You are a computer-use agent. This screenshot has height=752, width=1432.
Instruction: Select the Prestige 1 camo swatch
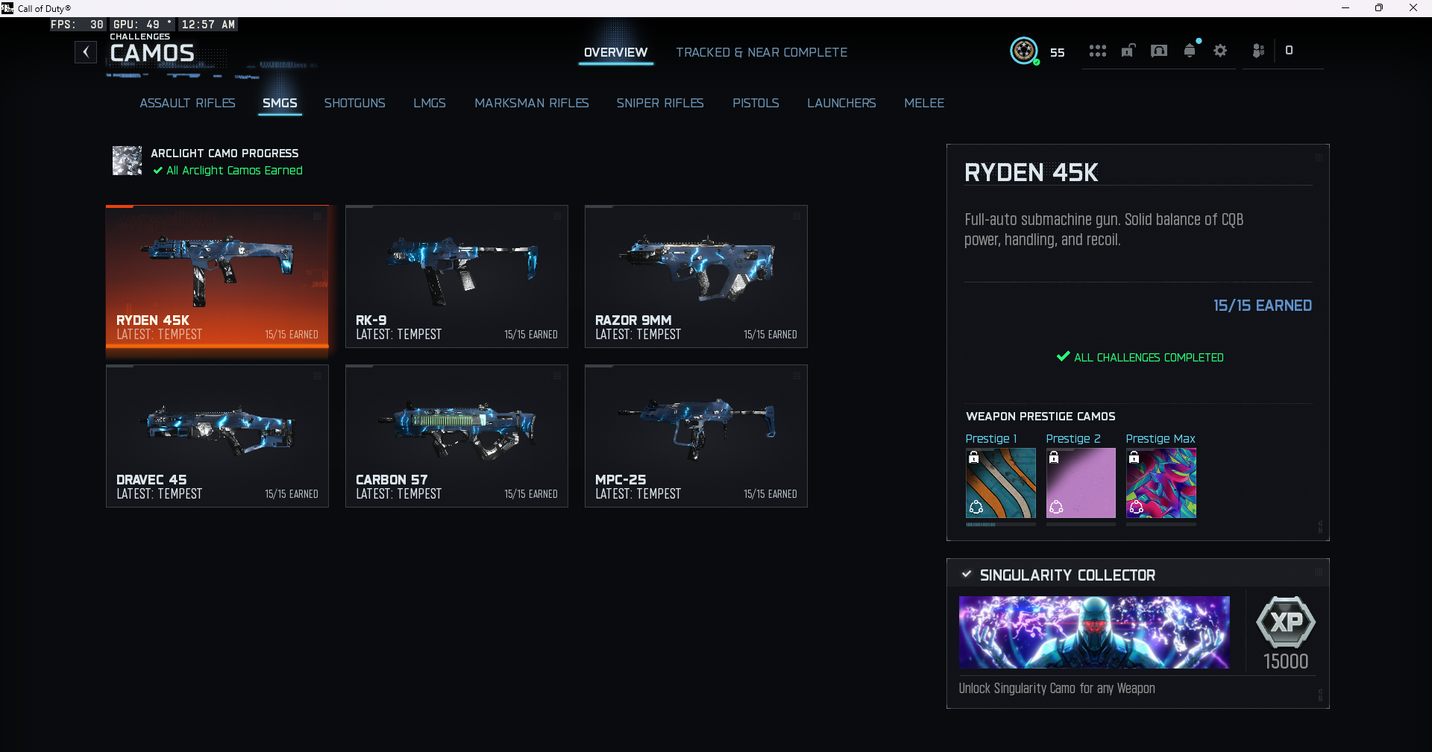click(1001, 483)
